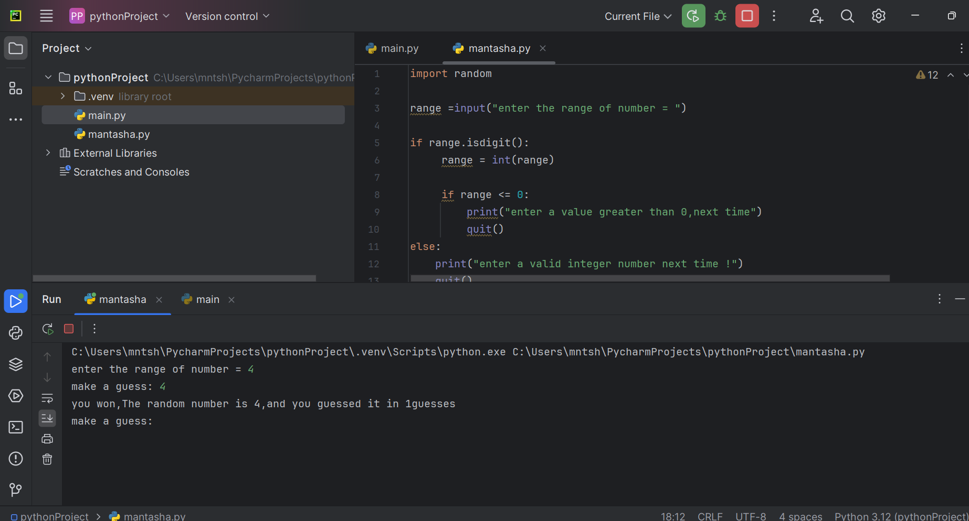Screen dimensions: 969x521
Task: Select mantasha.py in project tree
Action: [x=193, y=134]
